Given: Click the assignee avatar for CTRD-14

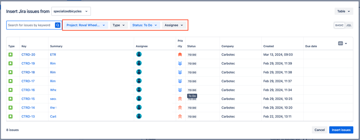Looking at the screenshot, I should [139, 107].
